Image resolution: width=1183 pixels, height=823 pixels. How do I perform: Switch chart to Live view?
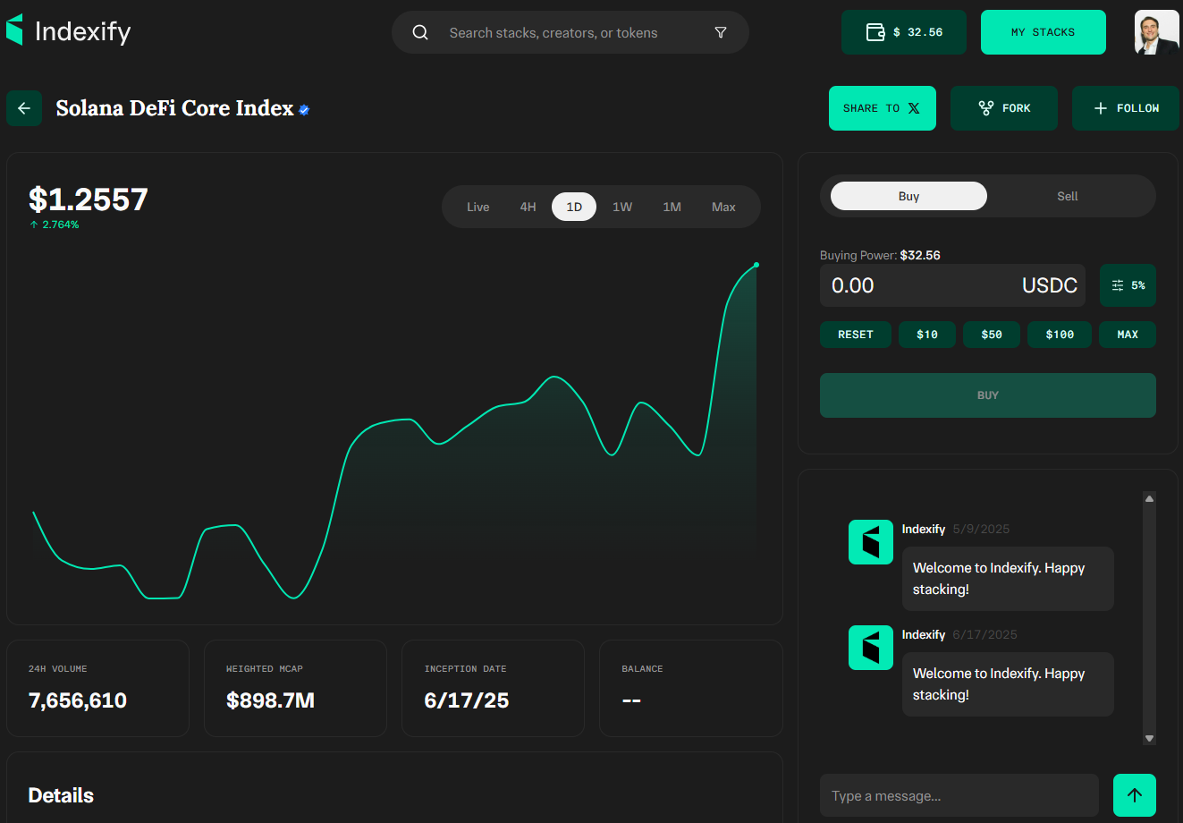click(x=477, y=207)
